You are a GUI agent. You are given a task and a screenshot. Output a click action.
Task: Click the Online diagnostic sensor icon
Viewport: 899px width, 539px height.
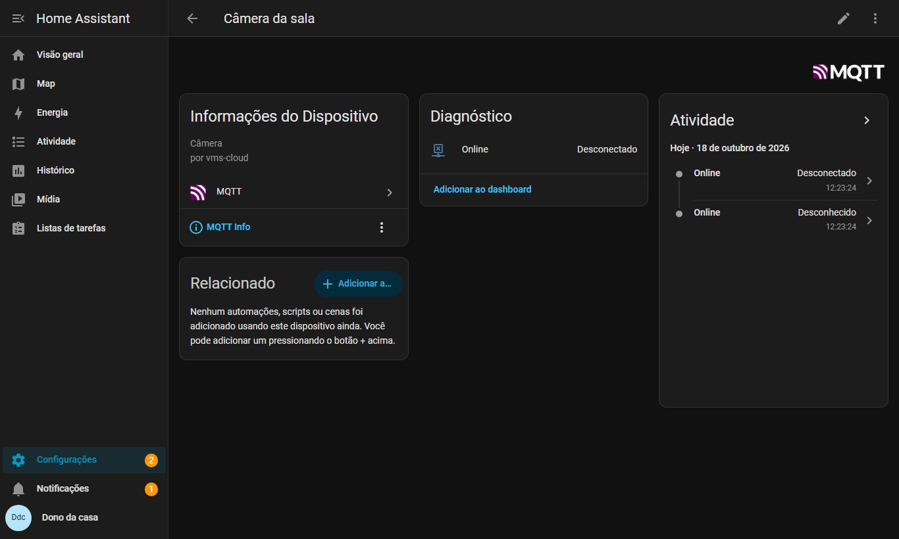click(x=438, y=150)
